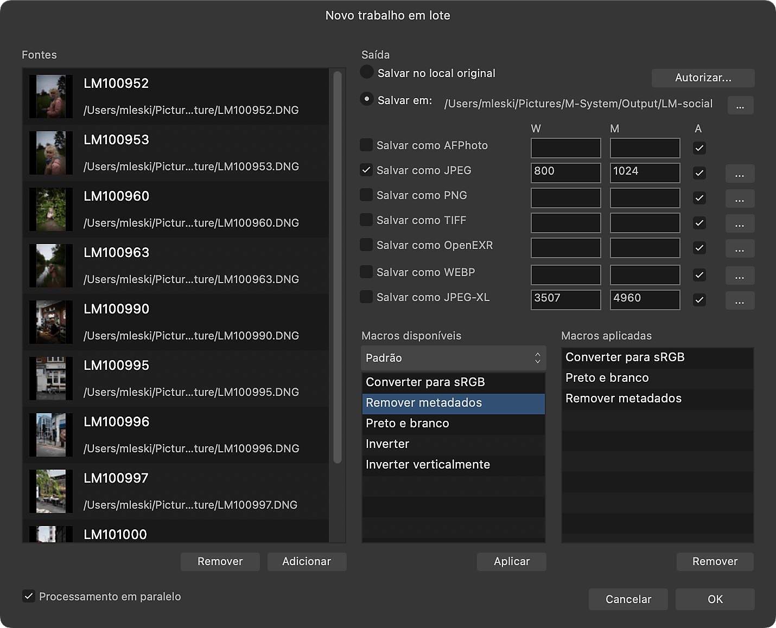Viewport: 776px width, 628px height.
Task: Open OpenEXR export options ellipsis button
Action: coord(740,248)
